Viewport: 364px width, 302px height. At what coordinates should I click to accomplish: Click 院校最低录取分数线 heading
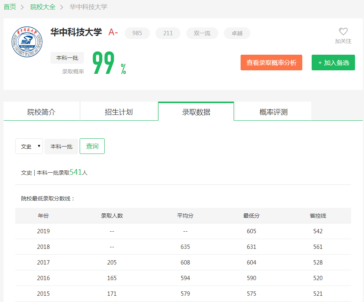[x=48, y=198]
